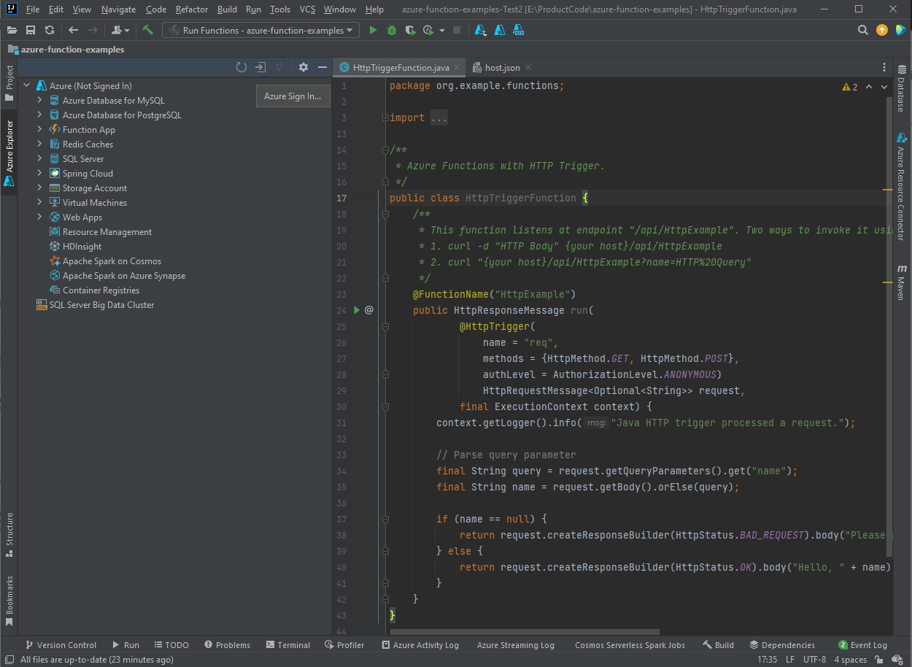Viewport: 912px width, 667px height.
Task: Run with Coverage from the toolbar
Action: (x=409, y=31)
